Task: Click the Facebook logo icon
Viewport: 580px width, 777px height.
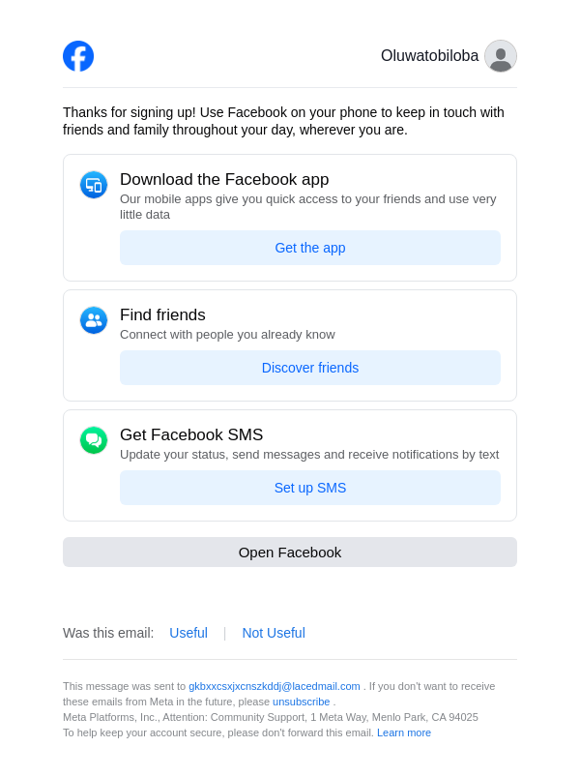Action: click(x=78, y=56)
